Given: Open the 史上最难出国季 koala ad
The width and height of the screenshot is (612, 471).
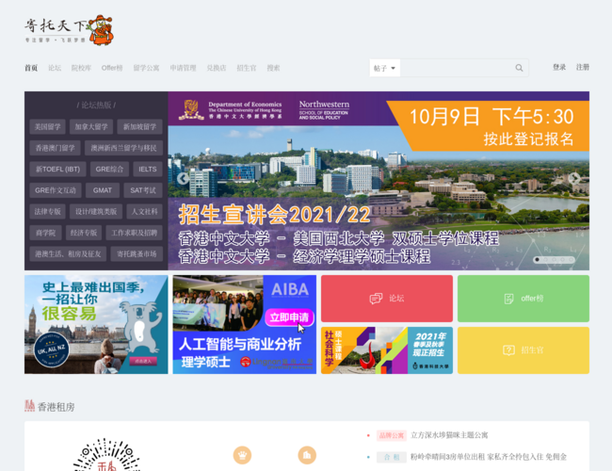Looking at the screenshot, I should (x=96, y=325).
